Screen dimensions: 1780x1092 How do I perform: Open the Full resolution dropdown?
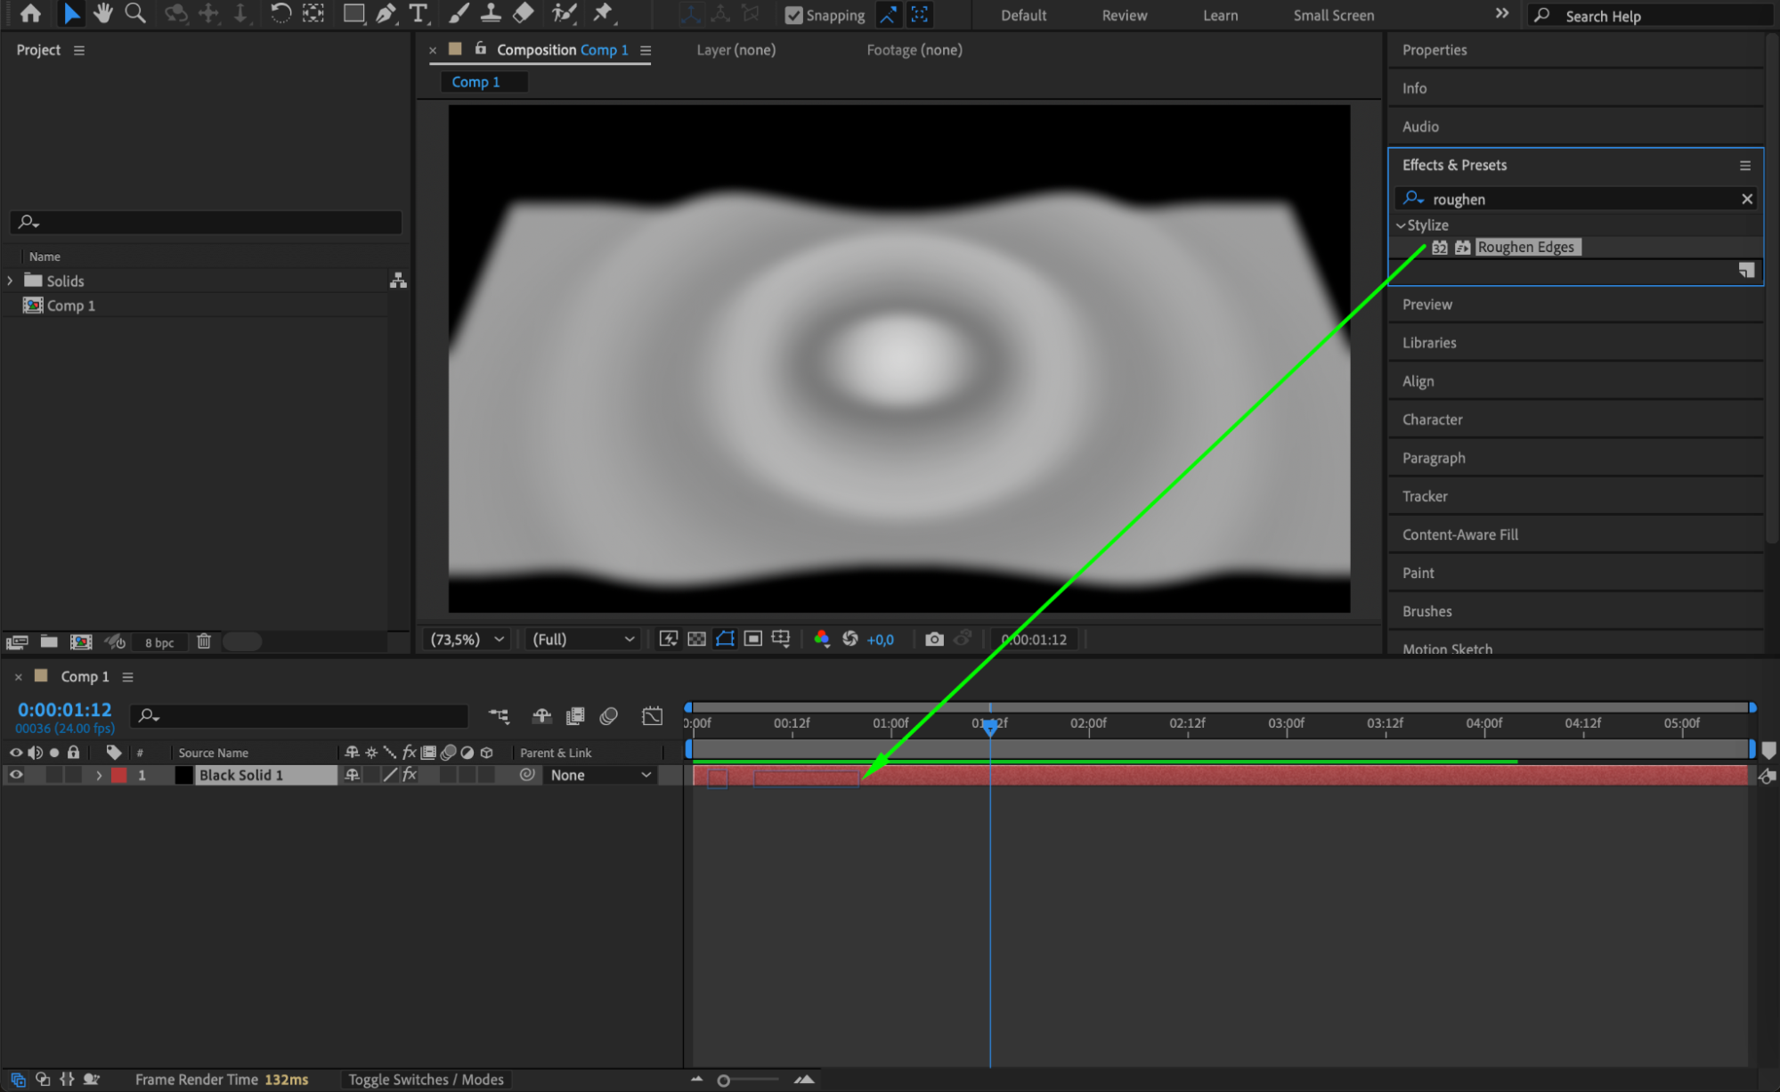coord(582,639)
